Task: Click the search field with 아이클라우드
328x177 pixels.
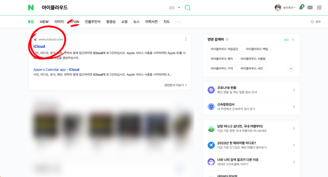Action: click(104, 8)
